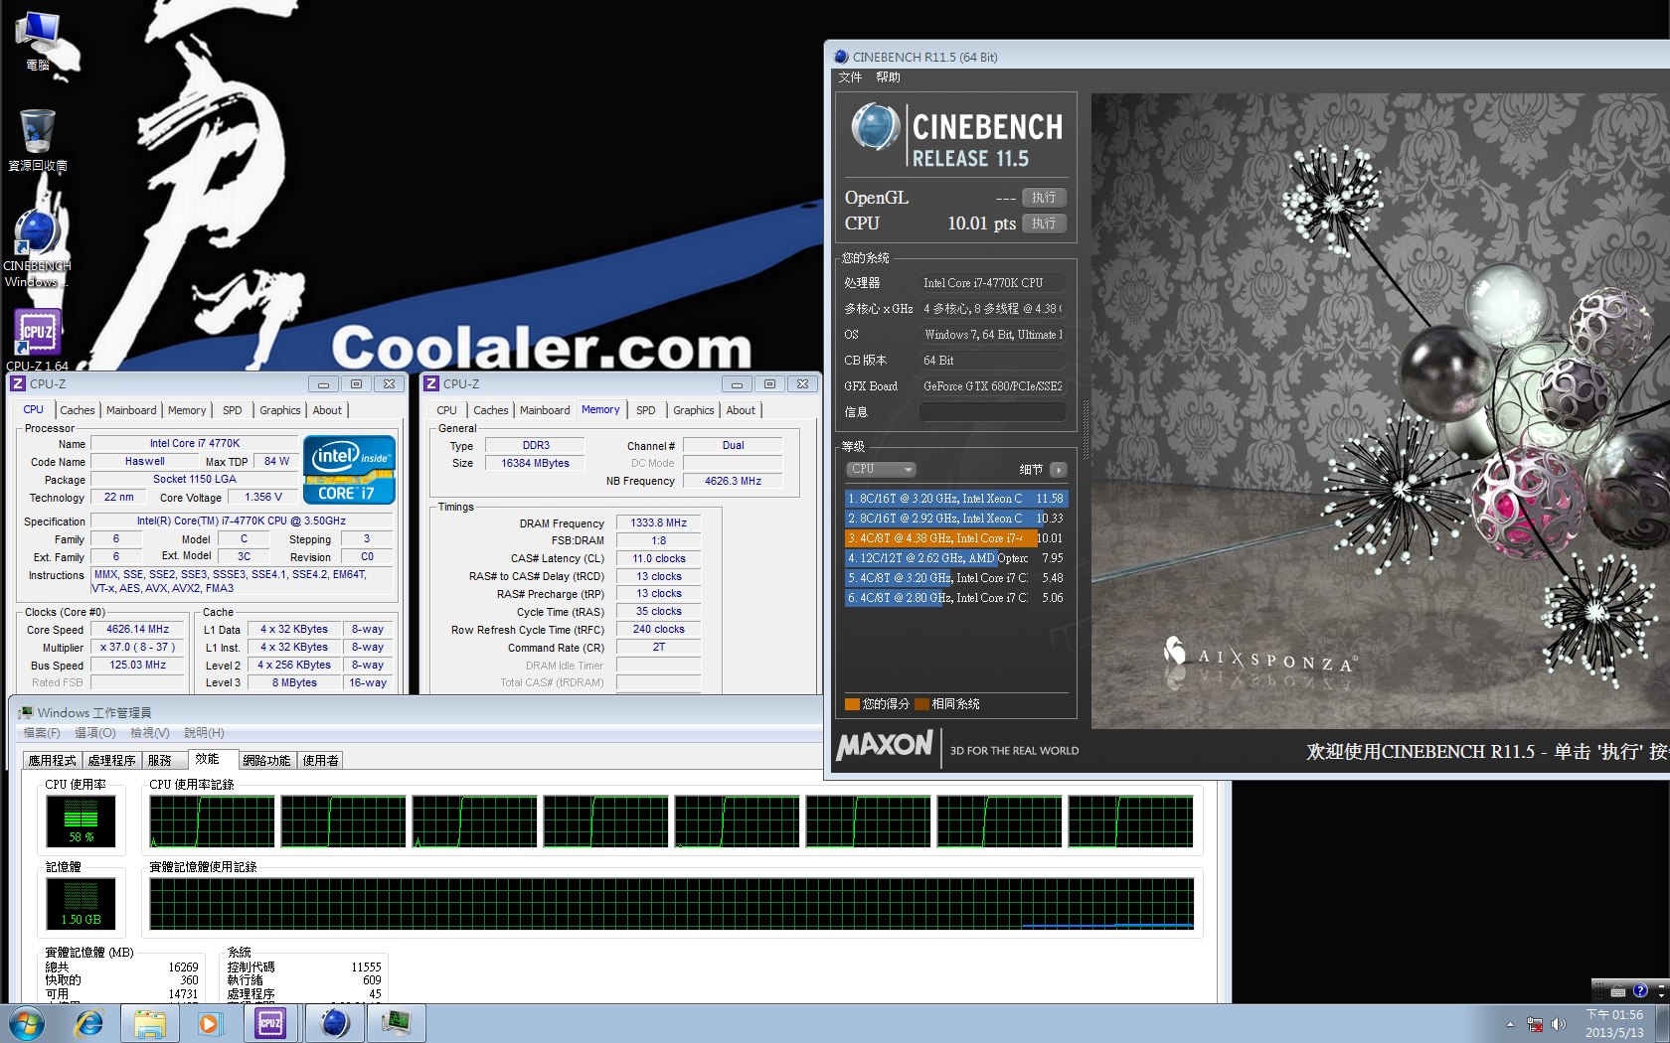This screenshot has height=1043, width=1670.
Task: Open Caches tab in left CPU-Z
Action: click(78, 410)
